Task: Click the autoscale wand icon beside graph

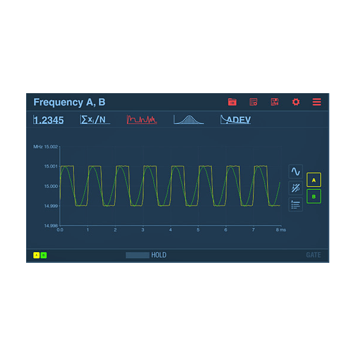Action: [x=295, y=188]
